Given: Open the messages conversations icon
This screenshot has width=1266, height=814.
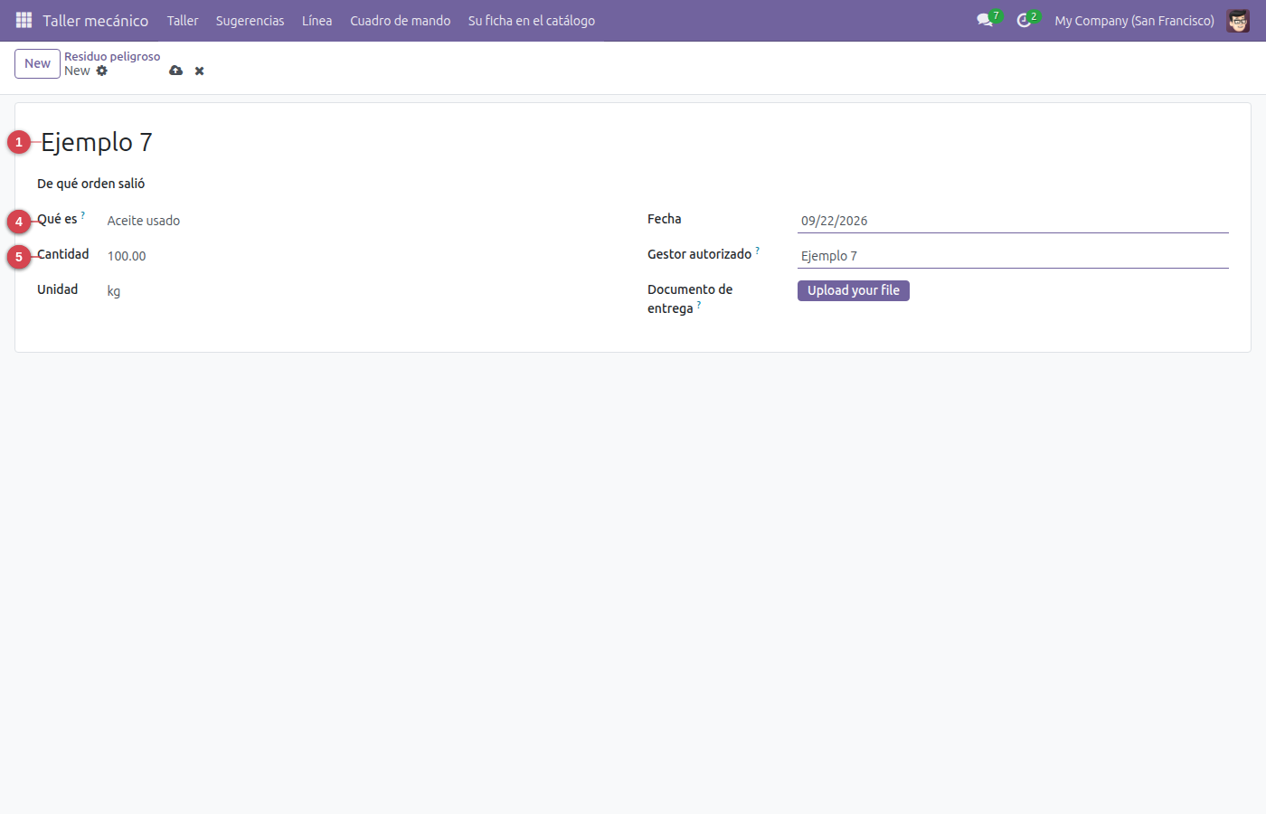Looking at the screenshot, I should pos(985,20).
